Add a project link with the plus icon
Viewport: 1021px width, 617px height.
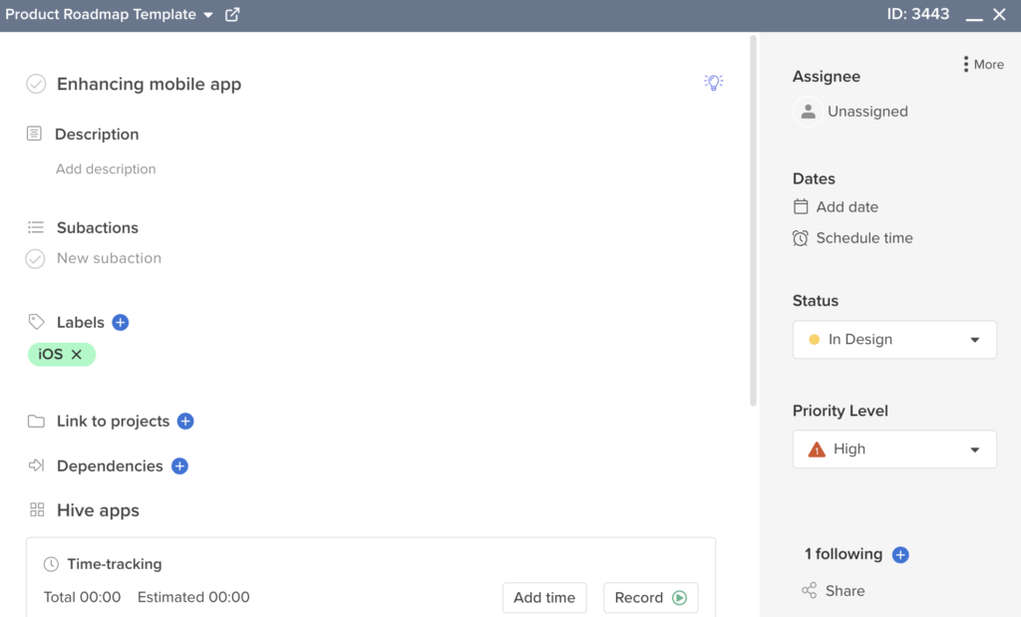185,421
